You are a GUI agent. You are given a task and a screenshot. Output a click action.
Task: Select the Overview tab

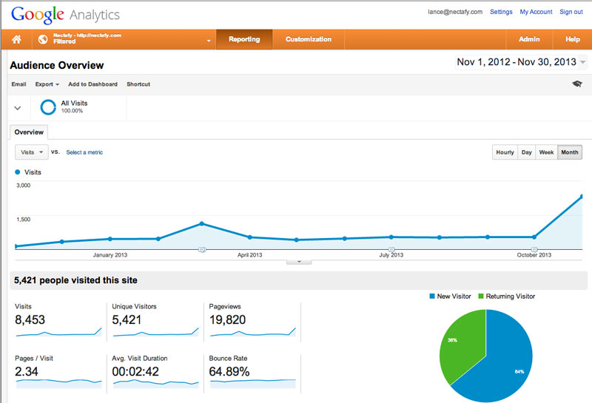pyautogui.click(x=29, y=132)
